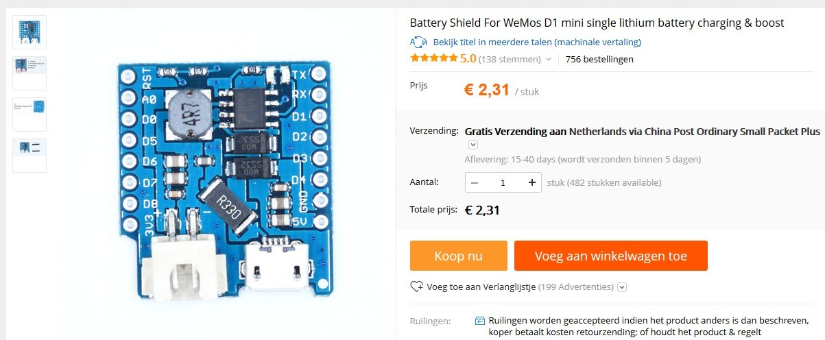Select the third product thumbnail

click(29, 114)
